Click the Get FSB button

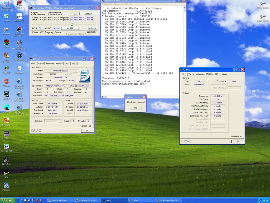pyautogui.click(x=88, y=14)
